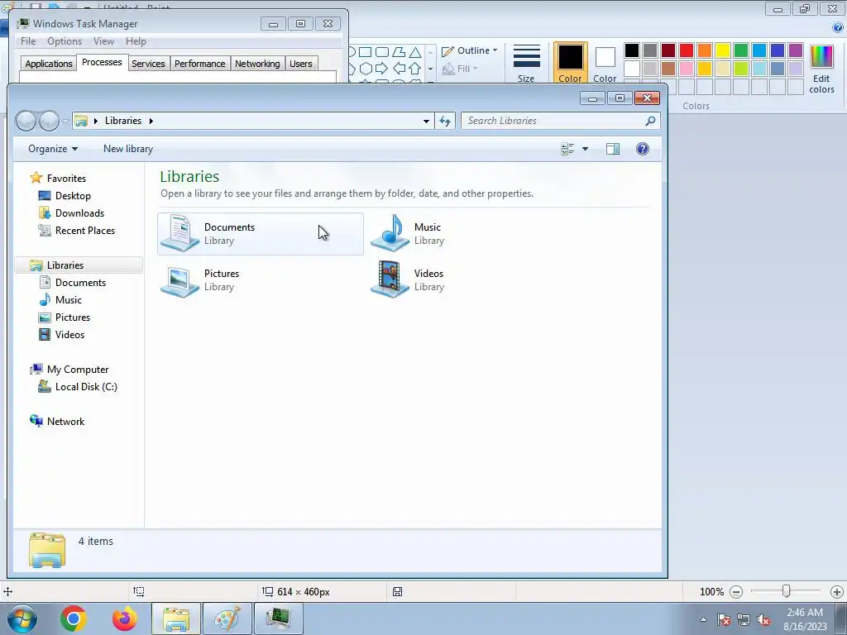Open view options dropdown arrow next to view icon
This screenshot has width=847, height=635.
coord(585,149)
